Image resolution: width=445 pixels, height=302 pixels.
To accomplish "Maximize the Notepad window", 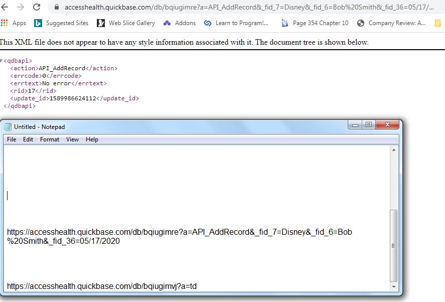I will click(x=369, y=124).
